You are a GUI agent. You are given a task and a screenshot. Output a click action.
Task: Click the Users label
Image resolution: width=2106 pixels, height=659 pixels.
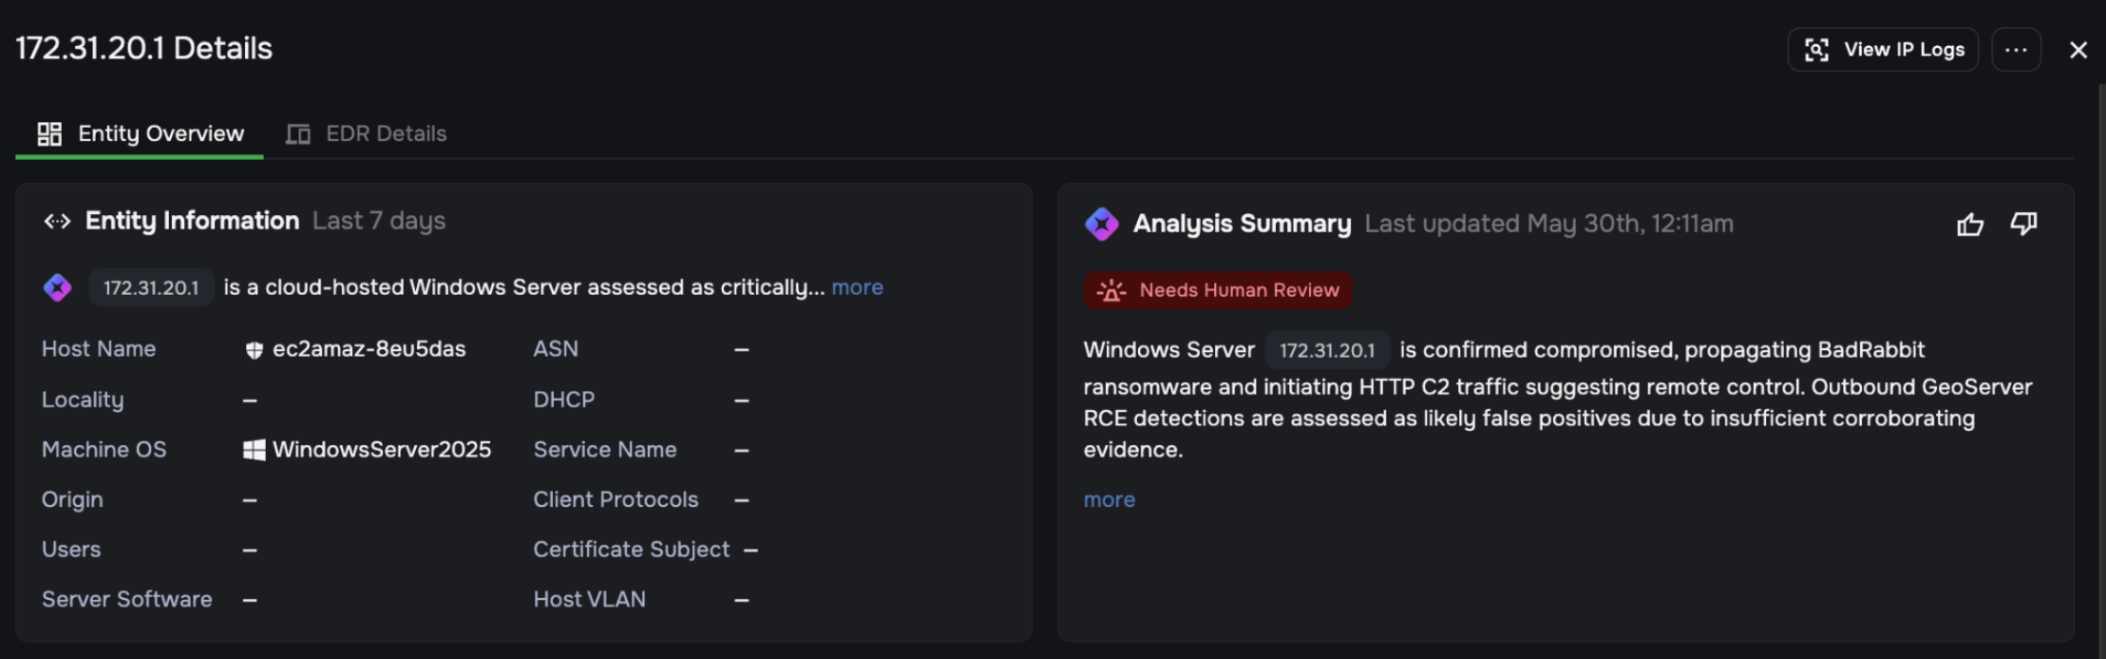(71, 549)
